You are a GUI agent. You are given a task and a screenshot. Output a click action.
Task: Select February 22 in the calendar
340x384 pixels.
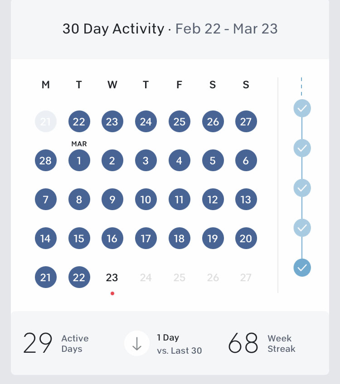point(79,121)
